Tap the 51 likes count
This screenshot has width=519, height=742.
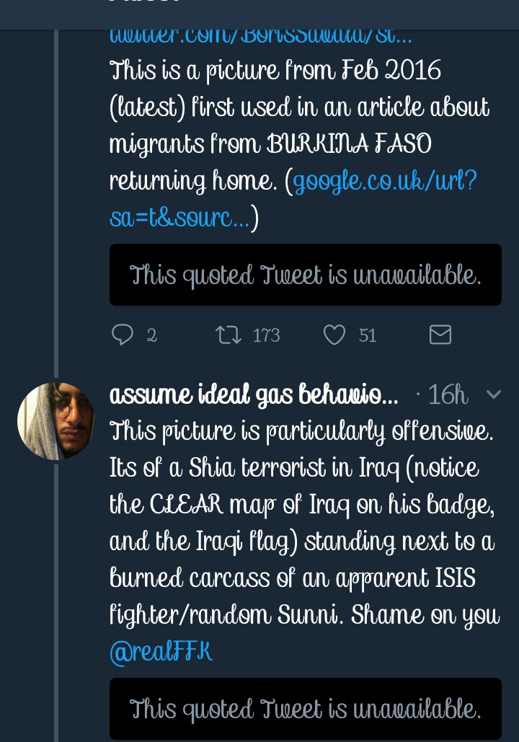tap(368, 335)
